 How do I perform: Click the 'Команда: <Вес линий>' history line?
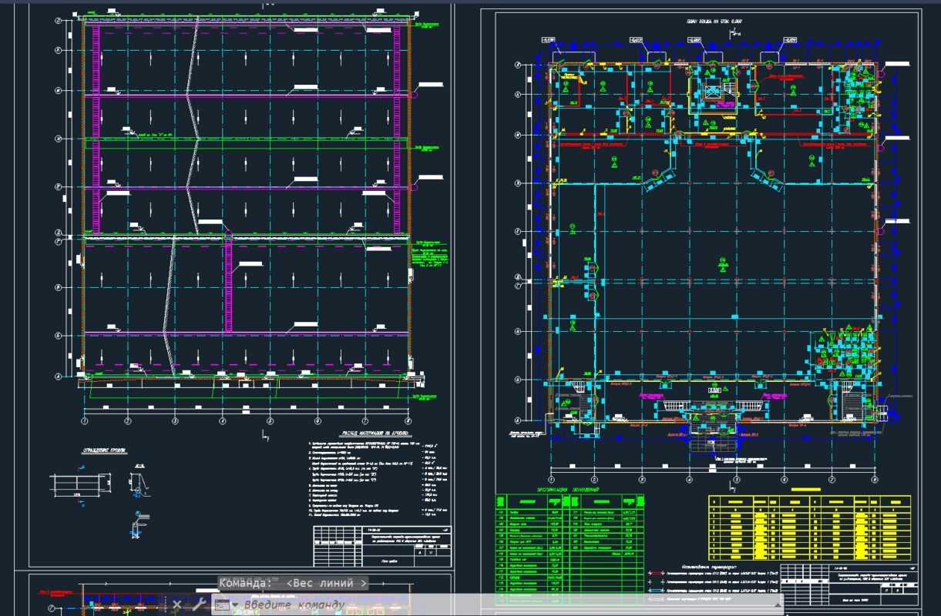293,583
